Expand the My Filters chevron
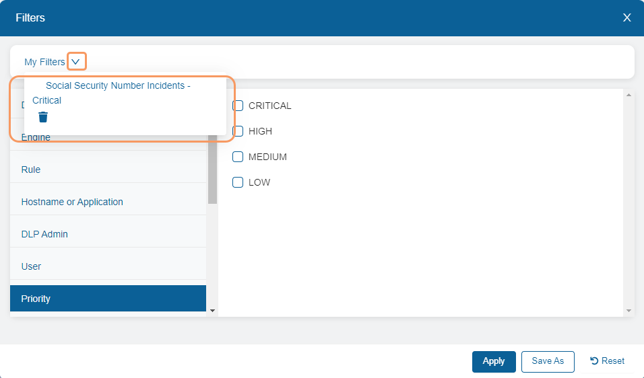 [x=76, y=62]
